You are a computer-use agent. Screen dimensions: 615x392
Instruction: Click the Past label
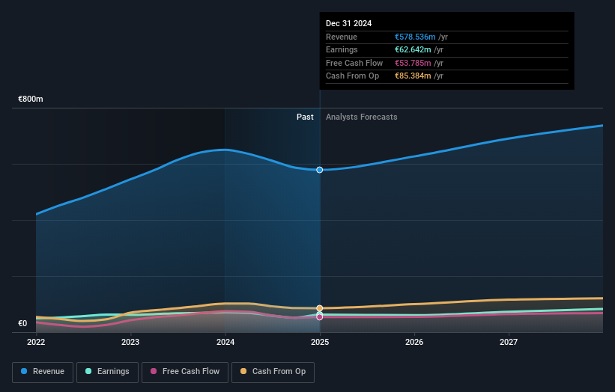pos(305,117)
